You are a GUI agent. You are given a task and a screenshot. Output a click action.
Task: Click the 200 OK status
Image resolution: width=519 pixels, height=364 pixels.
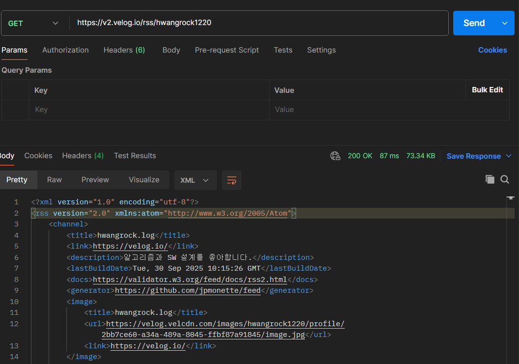(x=360, y=156)
